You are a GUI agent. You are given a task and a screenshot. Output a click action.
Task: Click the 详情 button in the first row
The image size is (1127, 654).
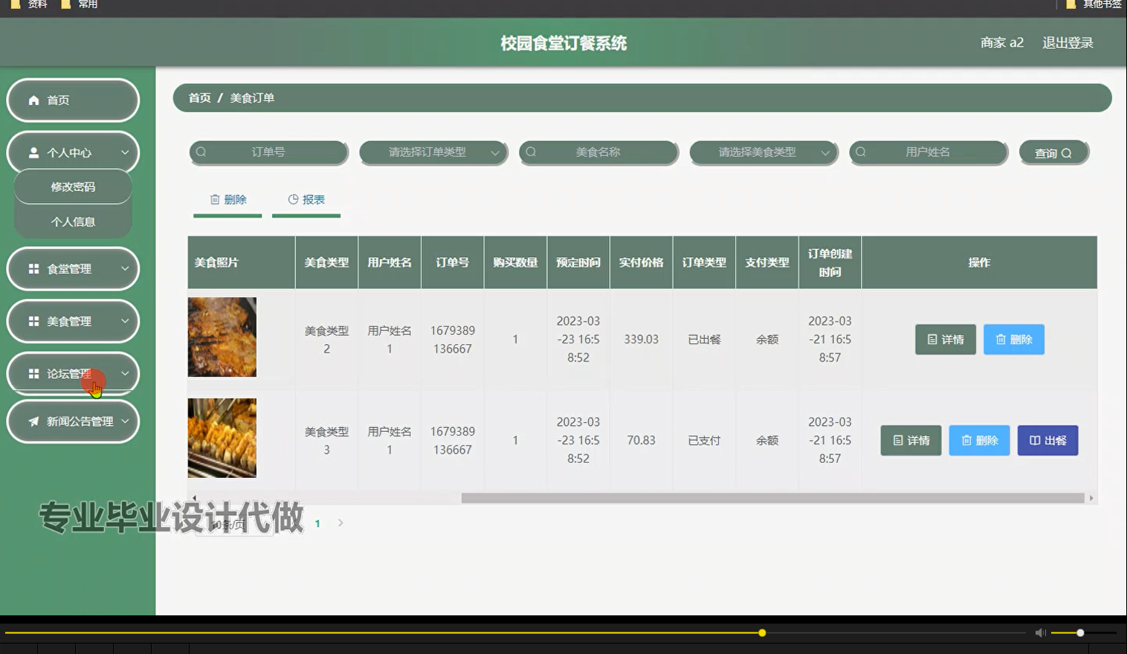tap(945, 339)
